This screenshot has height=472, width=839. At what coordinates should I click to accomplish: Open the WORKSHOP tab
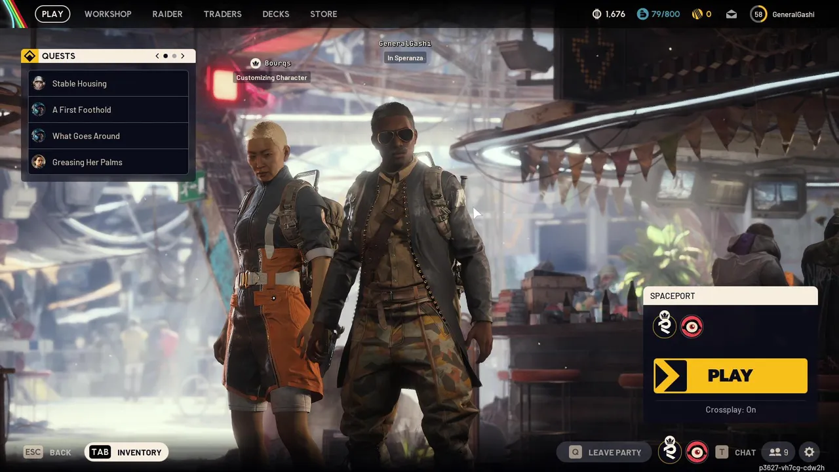(108, 14)
